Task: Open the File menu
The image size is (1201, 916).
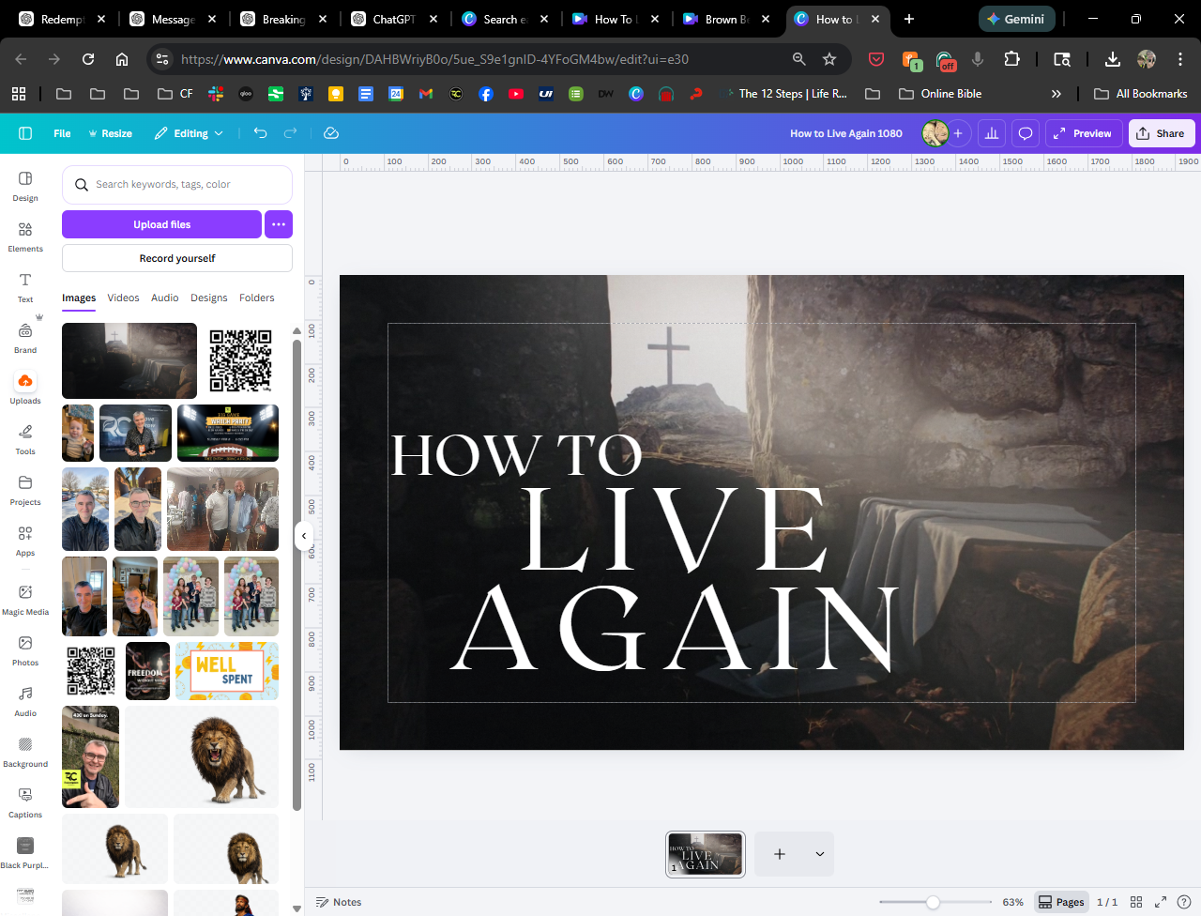Action: [x=62, y=133]
